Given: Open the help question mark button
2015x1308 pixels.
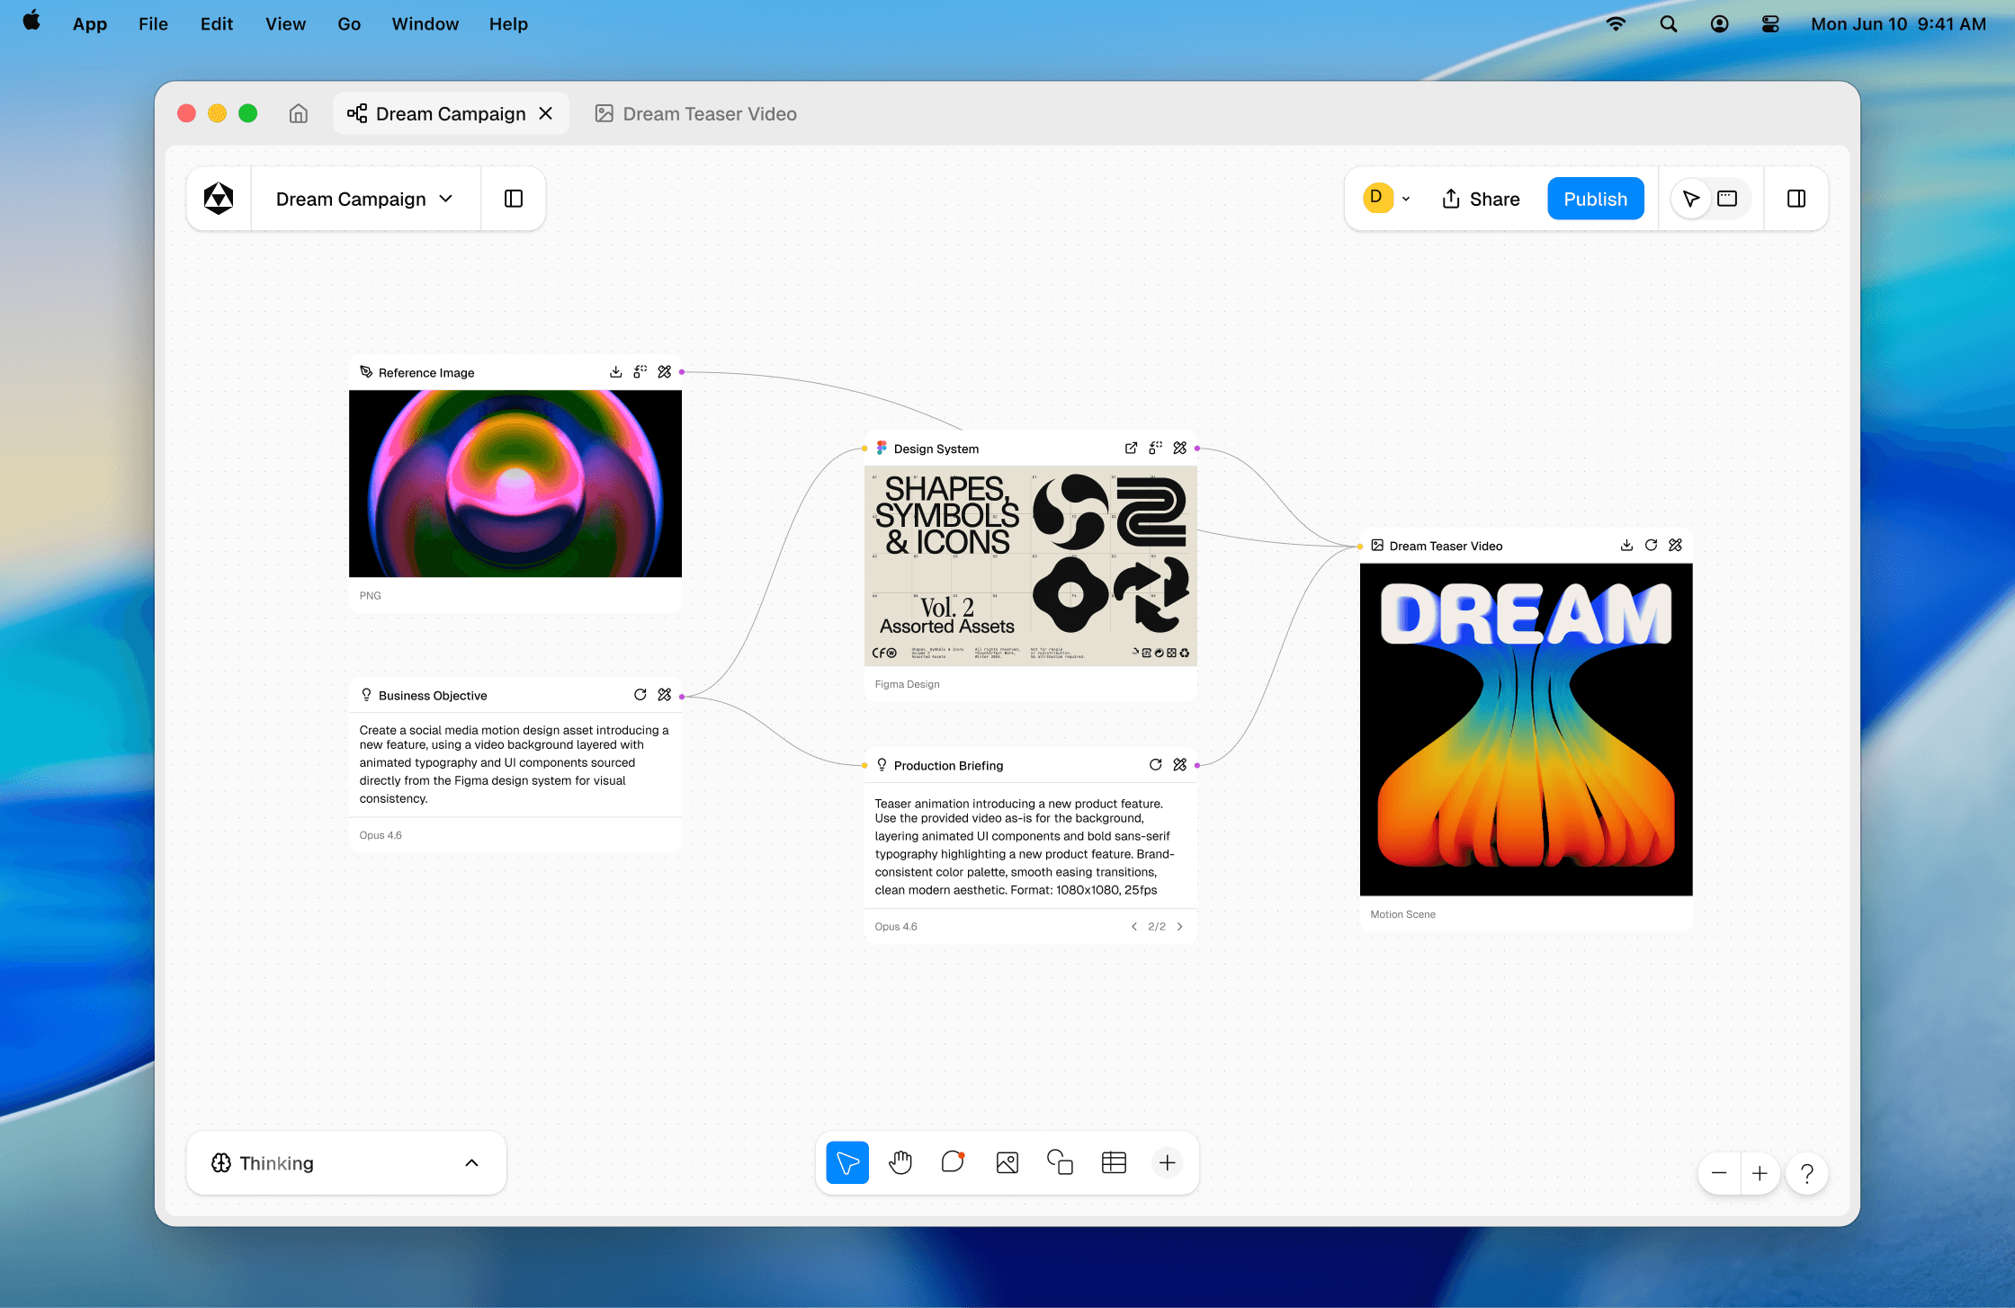Looking at the screenshot, I should click(x=1807, y=1173).
